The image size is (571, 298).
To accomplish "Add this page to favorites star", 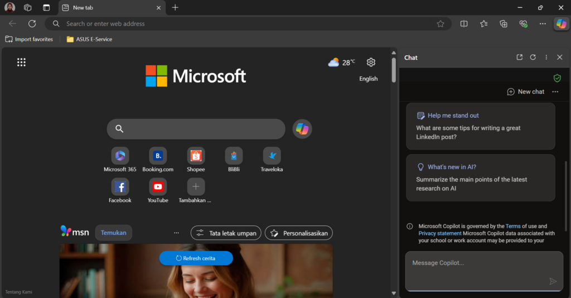I will click(x=441, y=23).
